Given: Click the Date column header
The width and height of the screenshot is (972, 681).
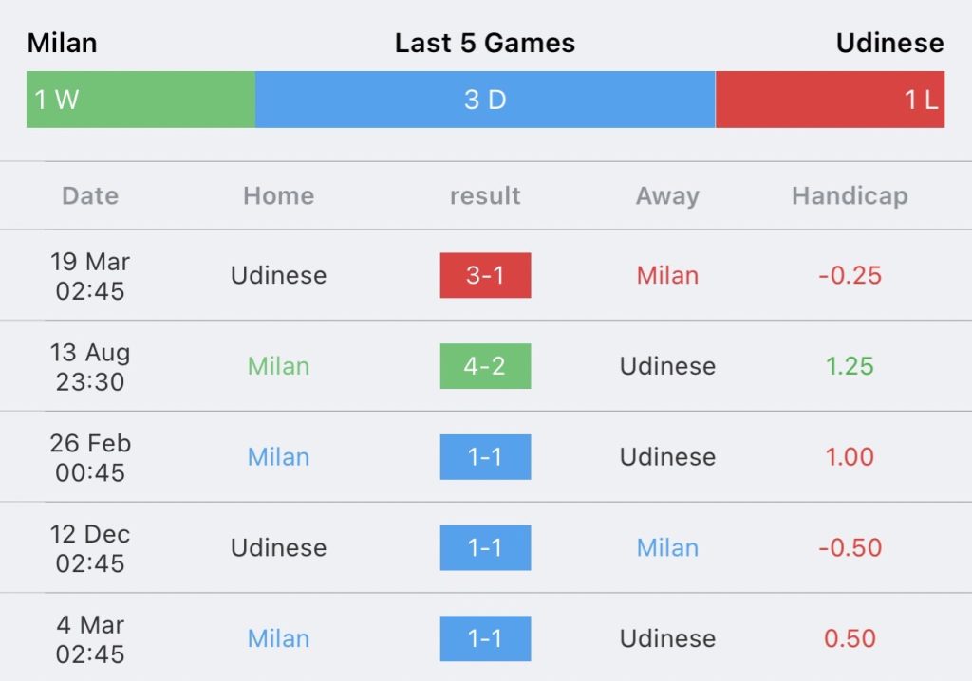Looking at the screenshot, I should coord(90,196).
